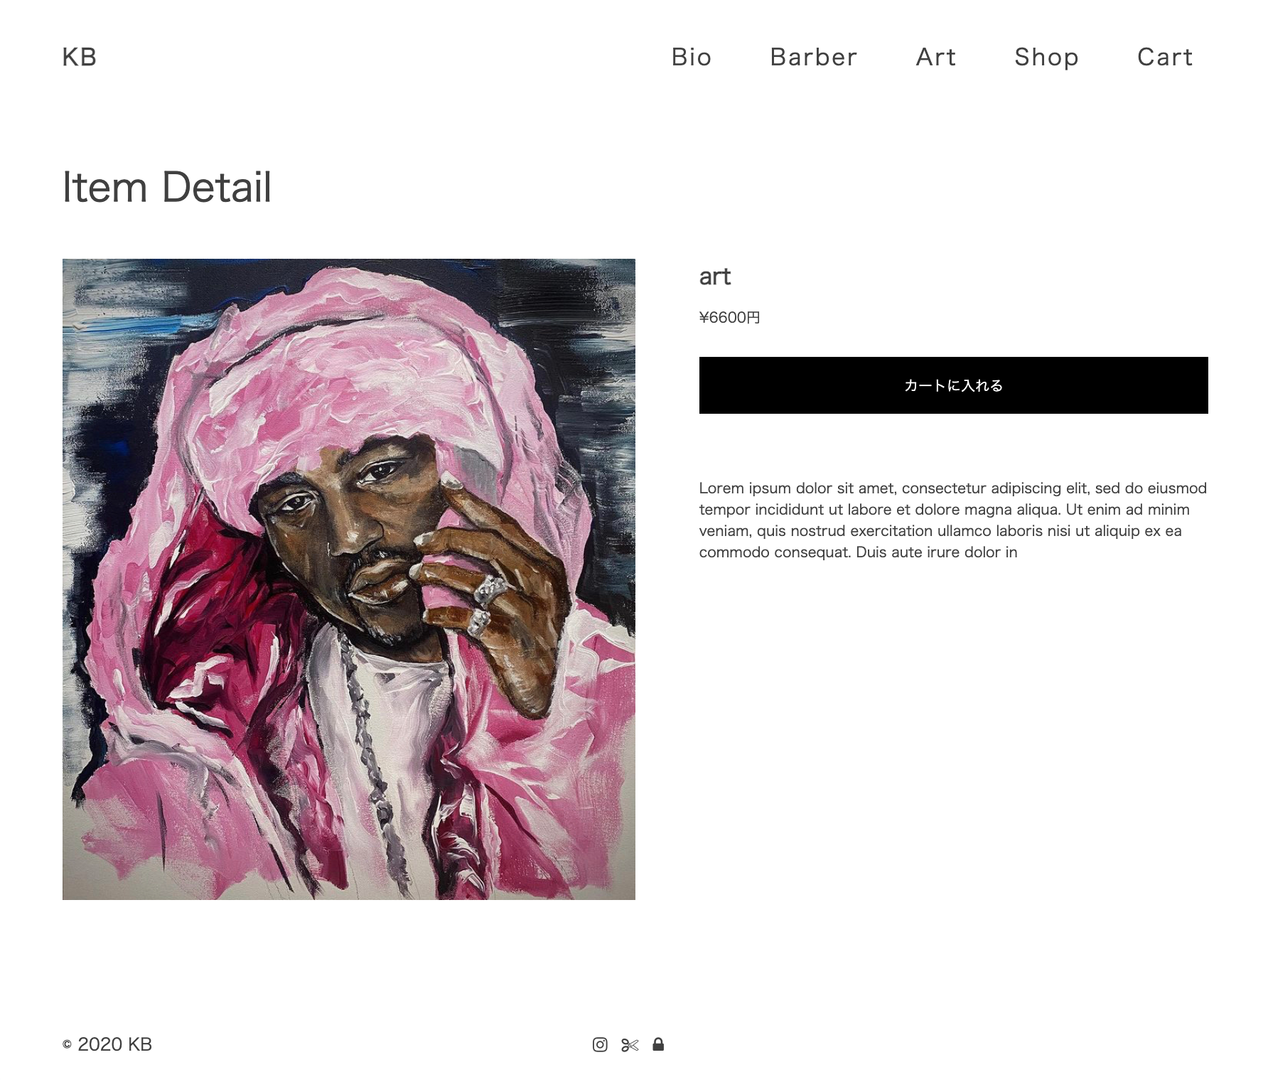Image resolution: width=1268 pixels, height=1082 pixels.
Task: Click the Lorem ipsum description paragraph
Action: pyautogui.click(x=953, y=520)
